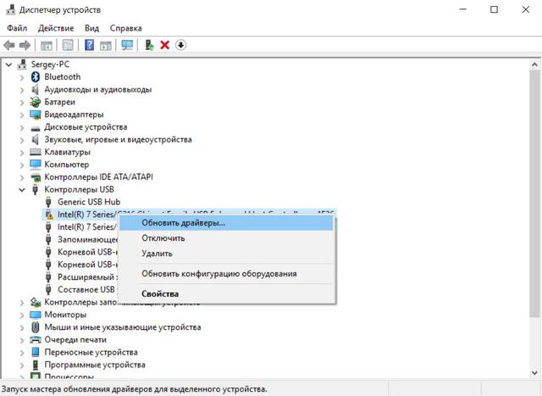542x396 pixels.
Task: Expand the Мониторы category
Action: point(23,315)
